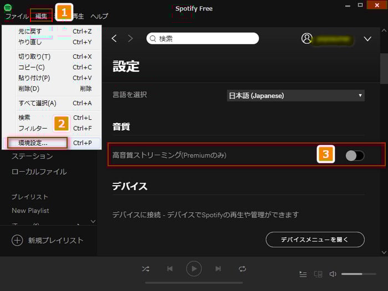Open the play queue icon
Viewport: 388px width, 291px height.
[x=303, y=274]
